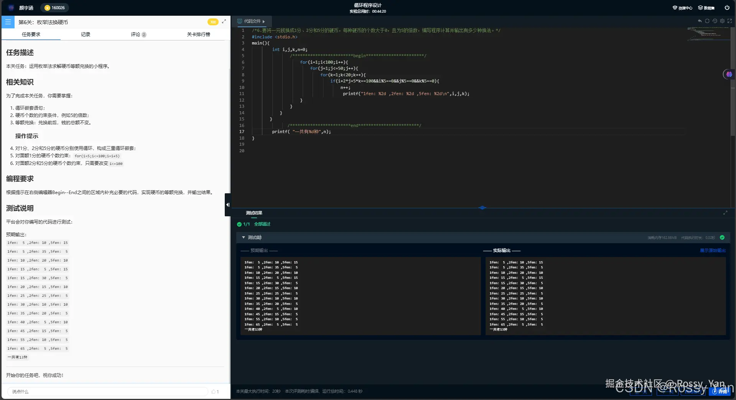Click the if condition on code line 9
The image size is (736, 400).
click(x=385, y=81)
